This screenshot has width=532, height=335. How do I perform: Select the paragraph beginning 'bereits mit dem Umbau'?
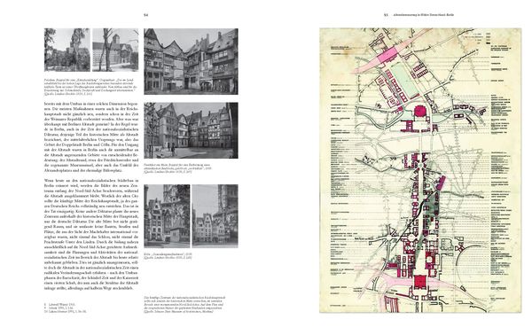tap(91, 137)
